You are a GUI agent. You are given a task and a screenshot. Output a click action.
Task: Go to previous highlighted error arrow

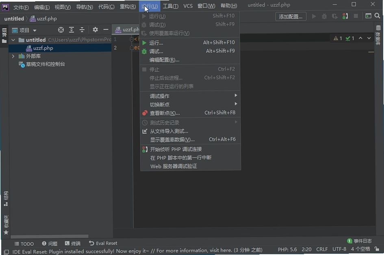(x=360, y=38)
